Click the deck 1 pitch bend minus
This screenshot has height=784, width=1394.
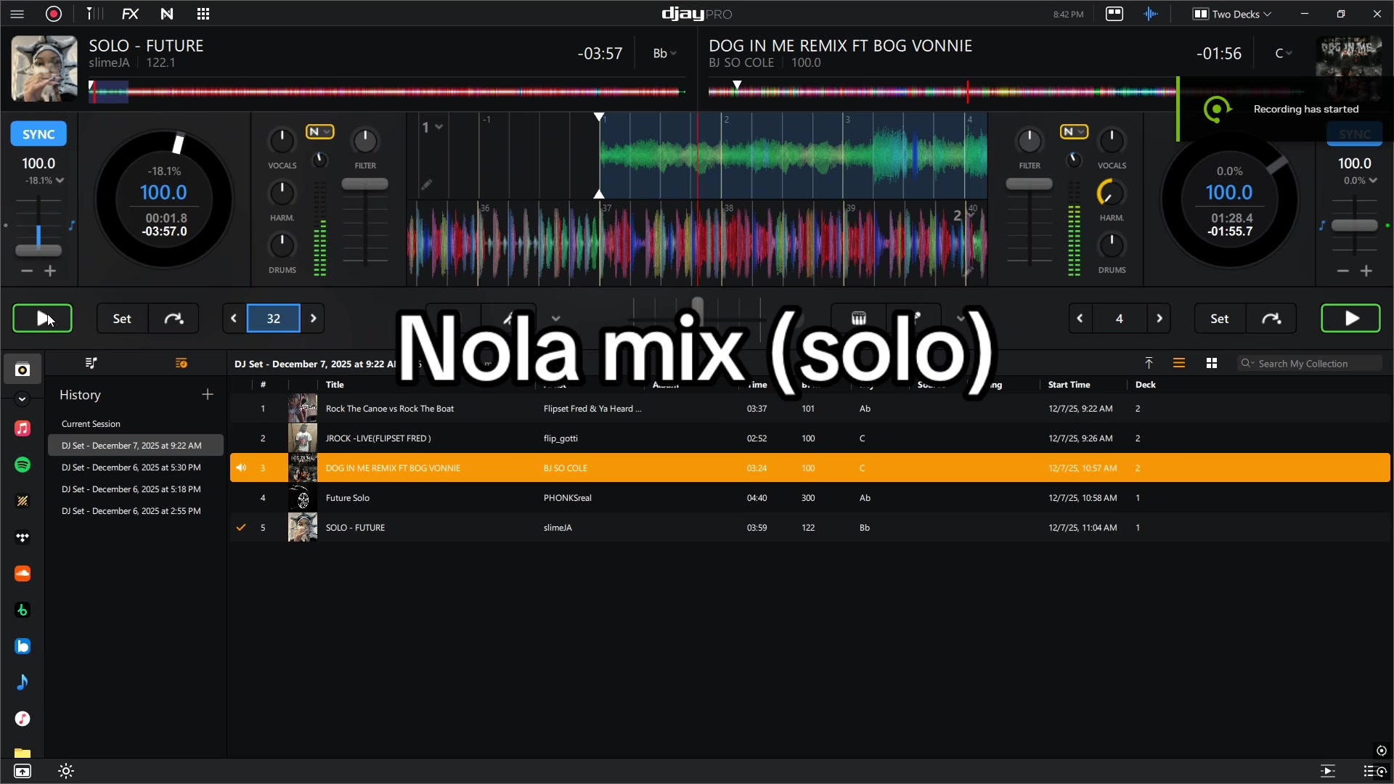27,271
